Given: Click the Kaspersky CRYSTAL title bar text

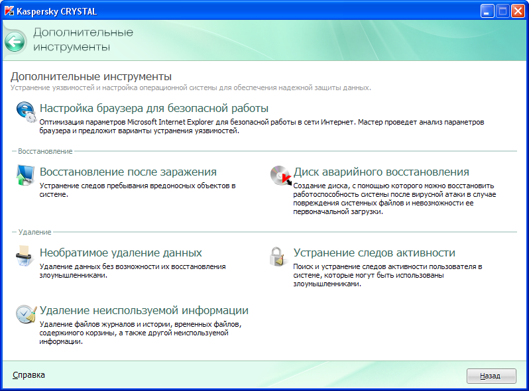Looking at the screenshot, I should pyautogui.click(x=57, y=11).
